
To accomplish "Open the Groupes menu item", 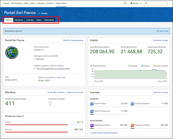I will (41, 3).
